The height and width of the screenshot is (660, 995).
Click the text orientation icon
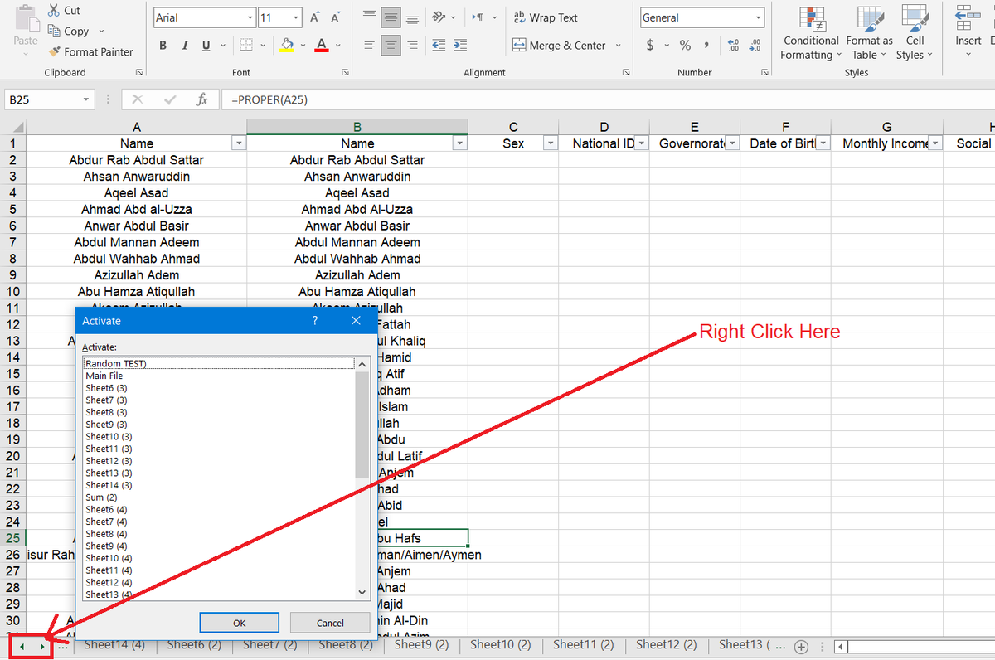439,17
